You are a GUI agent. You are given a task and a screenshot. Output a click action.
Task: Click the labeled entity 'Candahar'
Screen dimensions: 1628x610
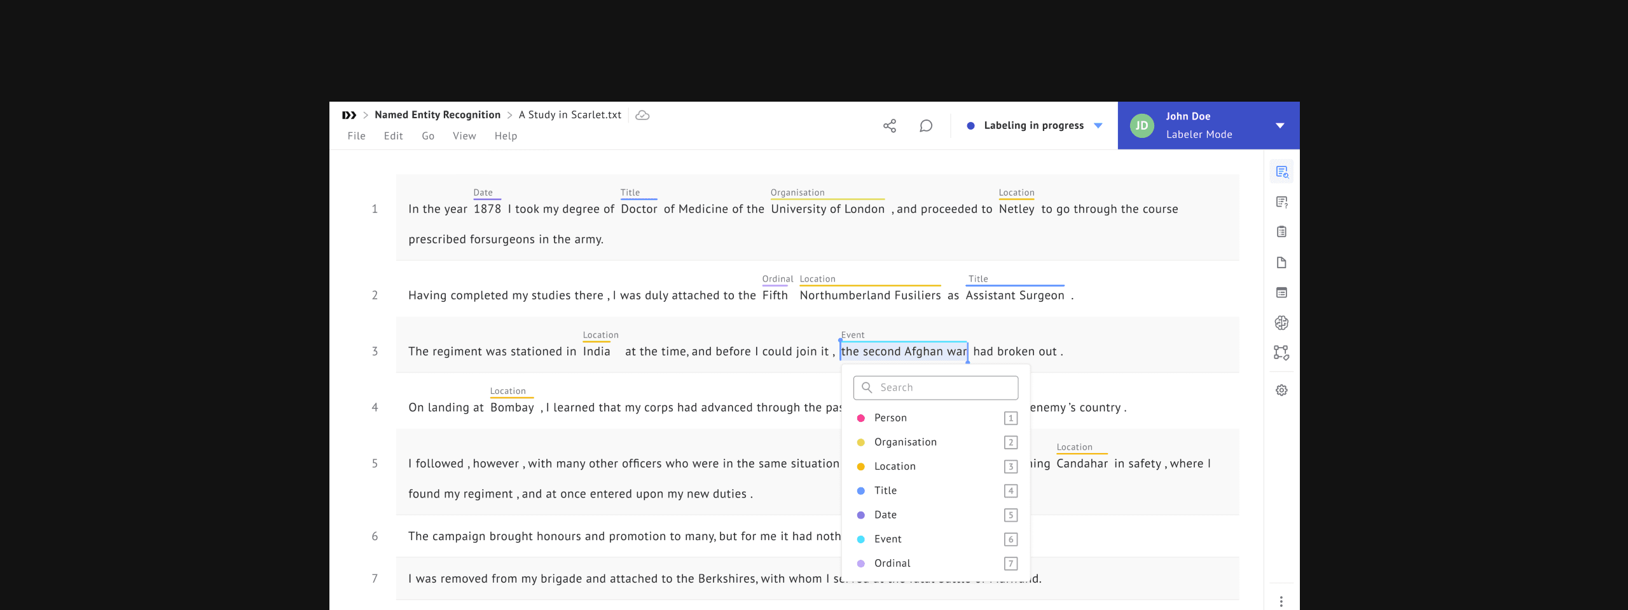pos(1082,463)
